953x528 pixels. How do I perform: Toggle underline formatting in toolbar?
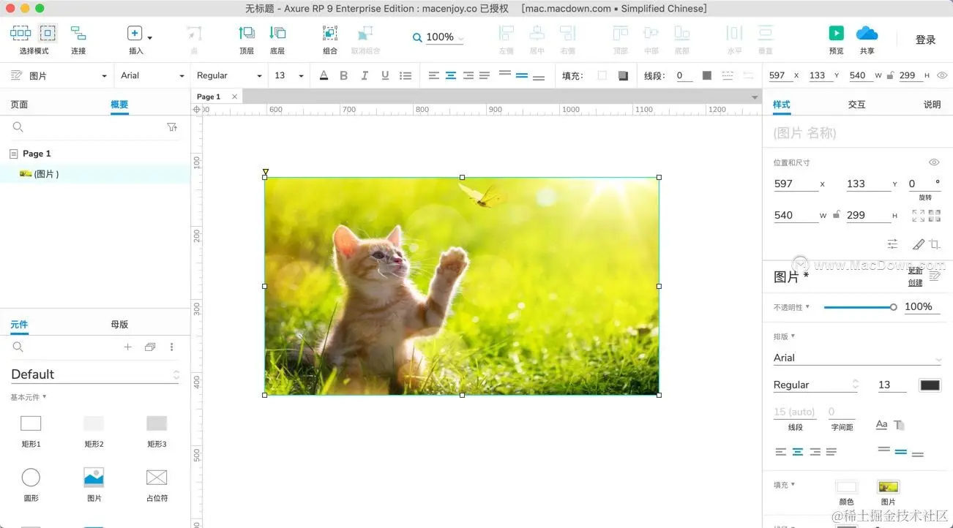[x=385, y=75]
